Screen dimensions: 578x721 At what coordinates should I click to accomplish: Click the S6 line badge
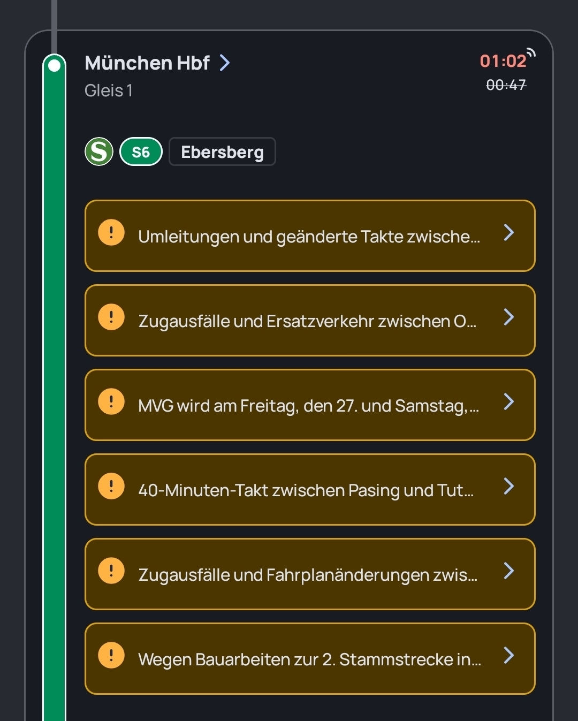point(141,152)
